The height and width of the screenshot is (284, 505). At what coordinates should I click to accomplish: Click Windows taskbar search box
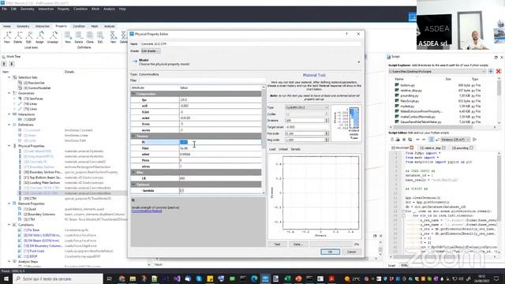[58, 278]
